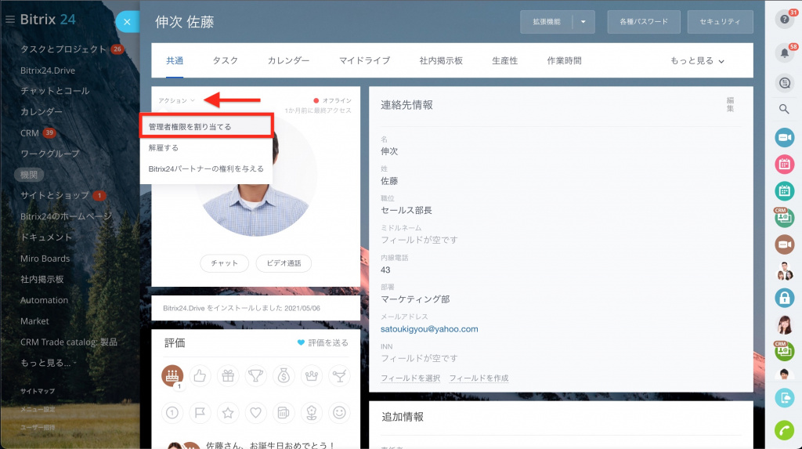Expand the もっと見る tab dropdown
The image size is (802, 449).
pyautogui.click(x=697, y=61)
